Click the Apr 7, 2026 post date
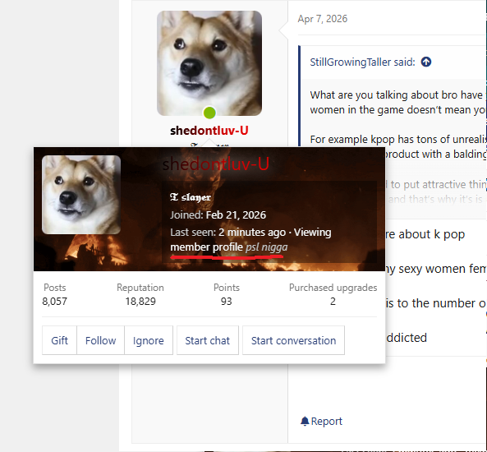This screenshot has height=452, width=487. tap(323, 19)
